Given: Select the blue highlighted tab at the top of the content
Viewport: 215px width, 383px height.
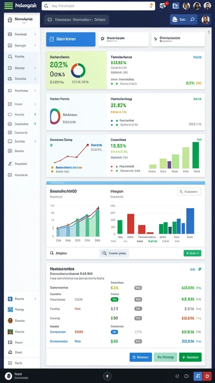Looking at the screenshot, I should point(71,39).
